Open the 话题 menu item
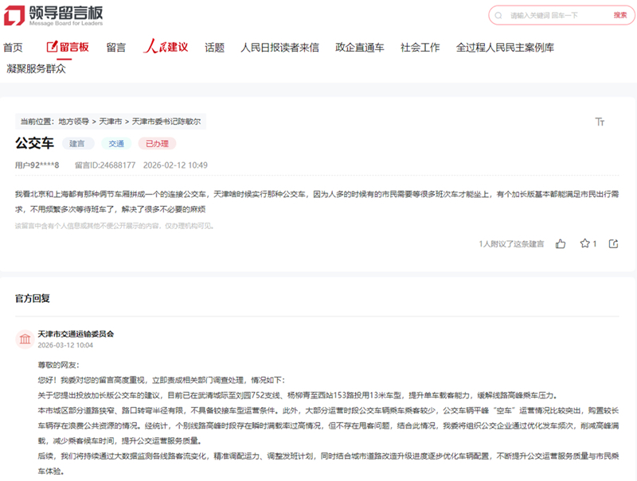 (214, 48)
